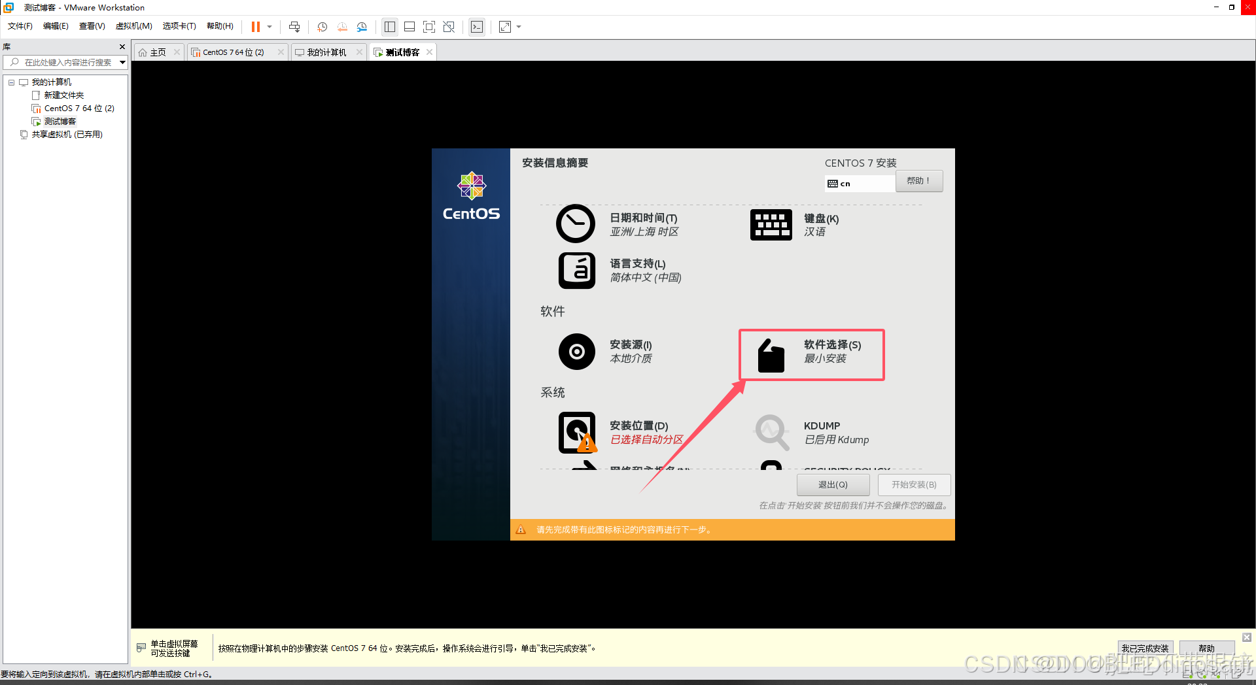Revert to the previous snapshot icon
The width and height of the screenshot is (1256, 685).
pos(342,27)
